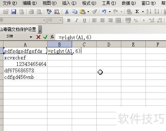Click the Undo arrow icon
Image resolution: width=166 pixels, height=131 pixels.
pyautogui.click(x=104, y=12)
